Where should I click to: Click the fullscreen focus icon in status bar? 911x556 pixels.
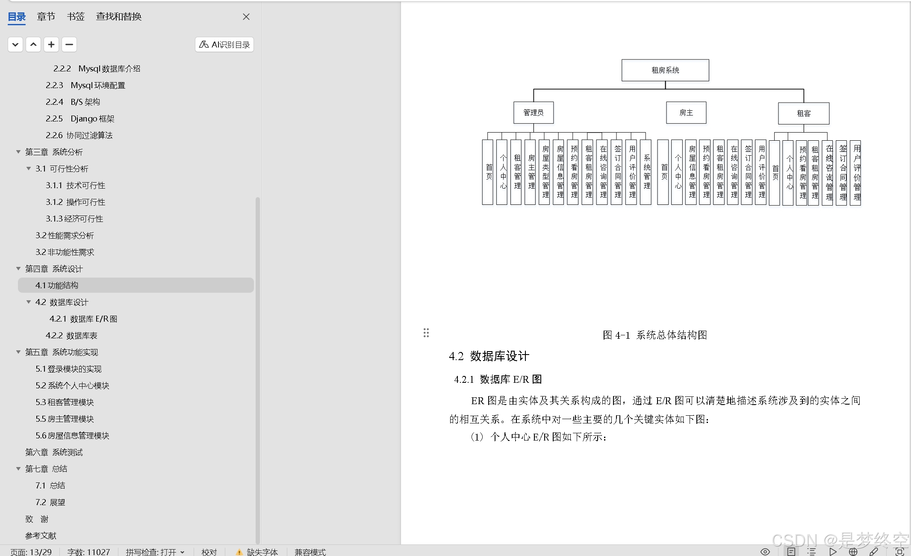coord(900,552)
